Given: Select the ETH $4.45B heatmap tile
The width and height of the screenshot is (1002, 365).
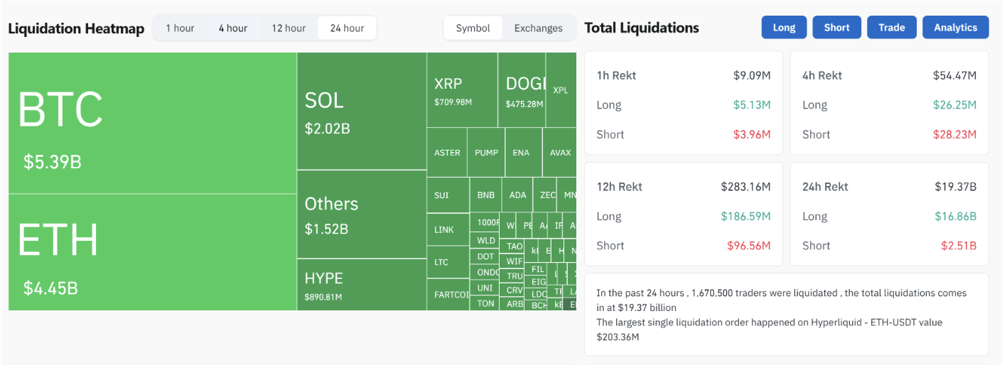Looking at the screenshot, I should 152,252.
